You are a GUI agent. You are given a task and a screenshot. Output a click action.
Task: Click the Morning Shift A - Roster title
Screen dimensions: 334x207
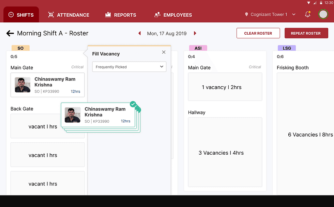52,33
